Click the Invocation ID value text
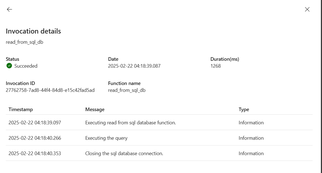Viewport: 322px width, 173px height. [x=50, y=90]
